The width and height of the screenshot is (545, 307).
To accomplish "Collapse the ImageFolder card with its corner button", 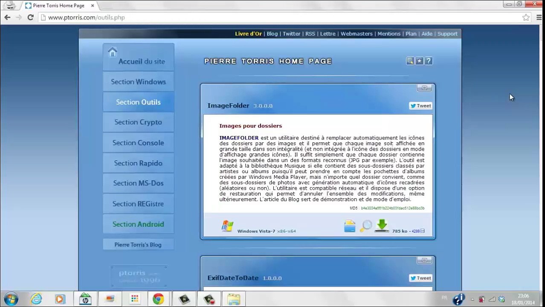I will pyautogui.click(x=424, y=88).
